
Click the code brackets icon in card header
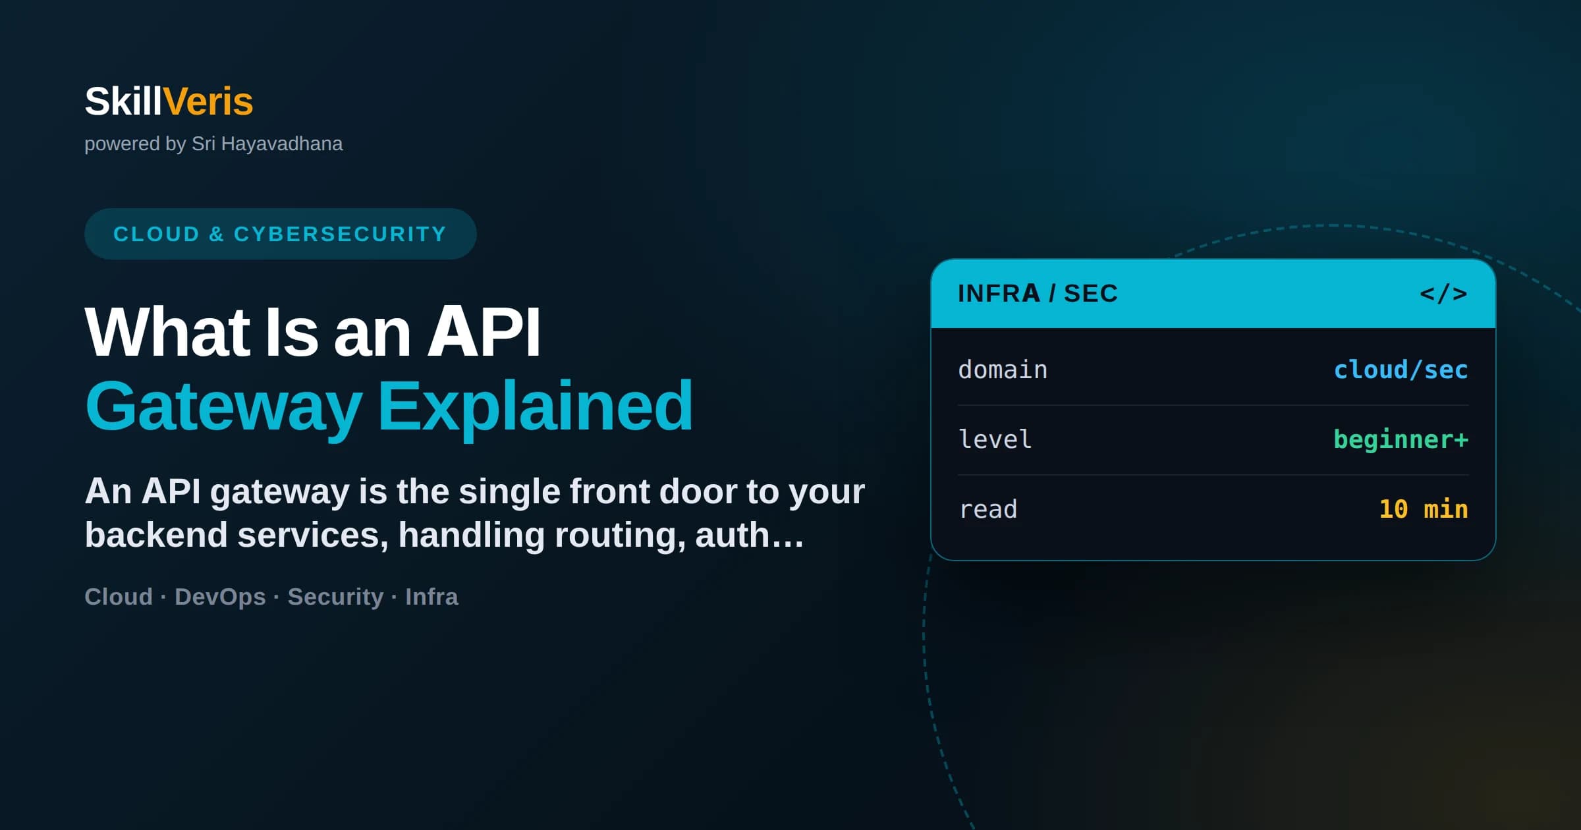[1443, 293]
